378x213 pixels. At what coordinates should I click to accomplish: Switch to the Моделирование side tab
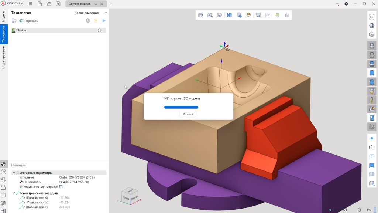pos(4,57)
